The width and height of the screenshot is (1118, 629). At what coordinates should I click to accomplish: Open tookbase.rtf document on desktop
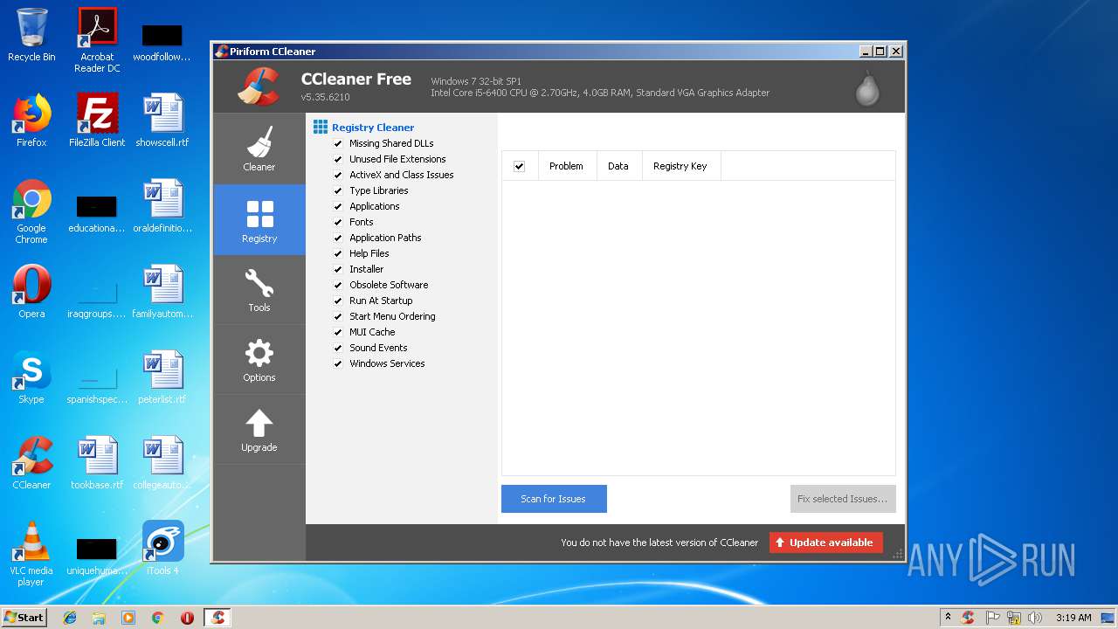(x=97, y=463)
